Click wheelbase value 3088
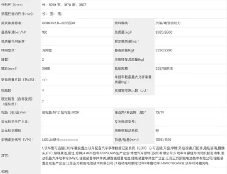Viewport: 227px width, 174px height. [46, 69]
